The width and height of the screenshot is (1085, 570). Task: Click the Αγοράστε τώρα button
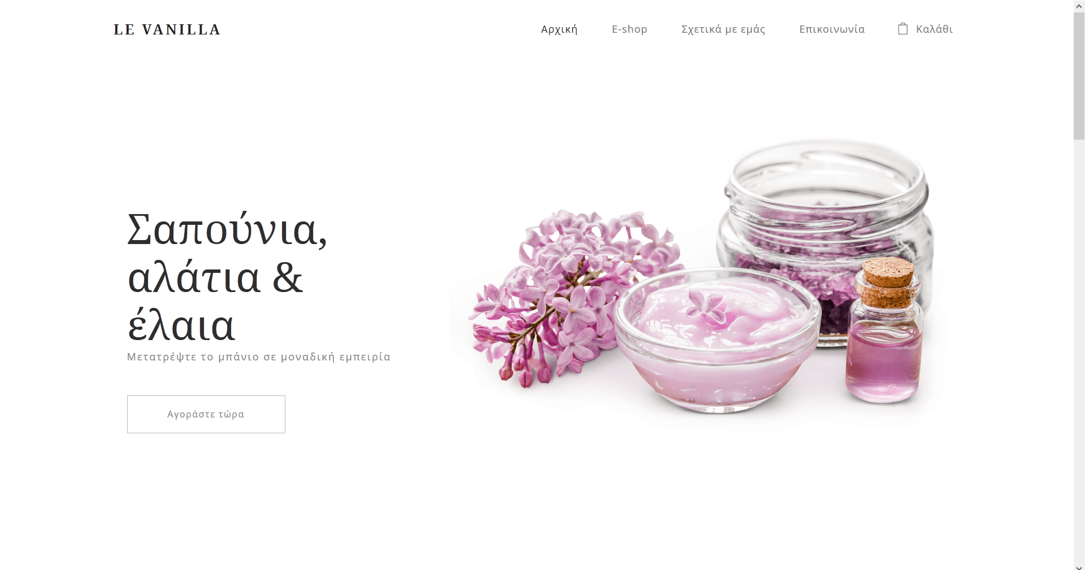tap(206, 414)
